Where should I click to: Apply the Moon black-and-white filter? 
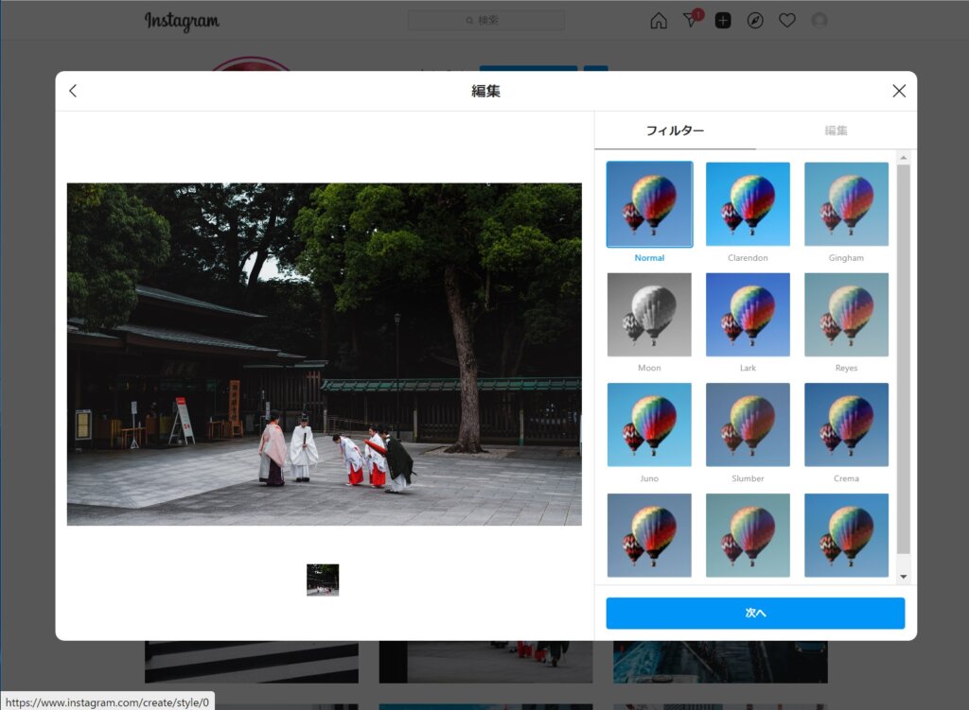[x=649, y=315]
